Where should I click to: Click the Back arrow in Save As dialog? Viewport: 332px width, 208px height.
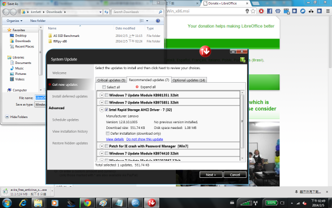pos(6,12)
